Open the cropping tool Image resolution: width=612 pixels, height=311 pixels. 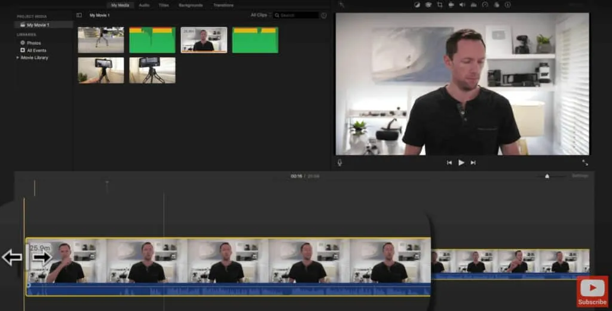(439, 5)
